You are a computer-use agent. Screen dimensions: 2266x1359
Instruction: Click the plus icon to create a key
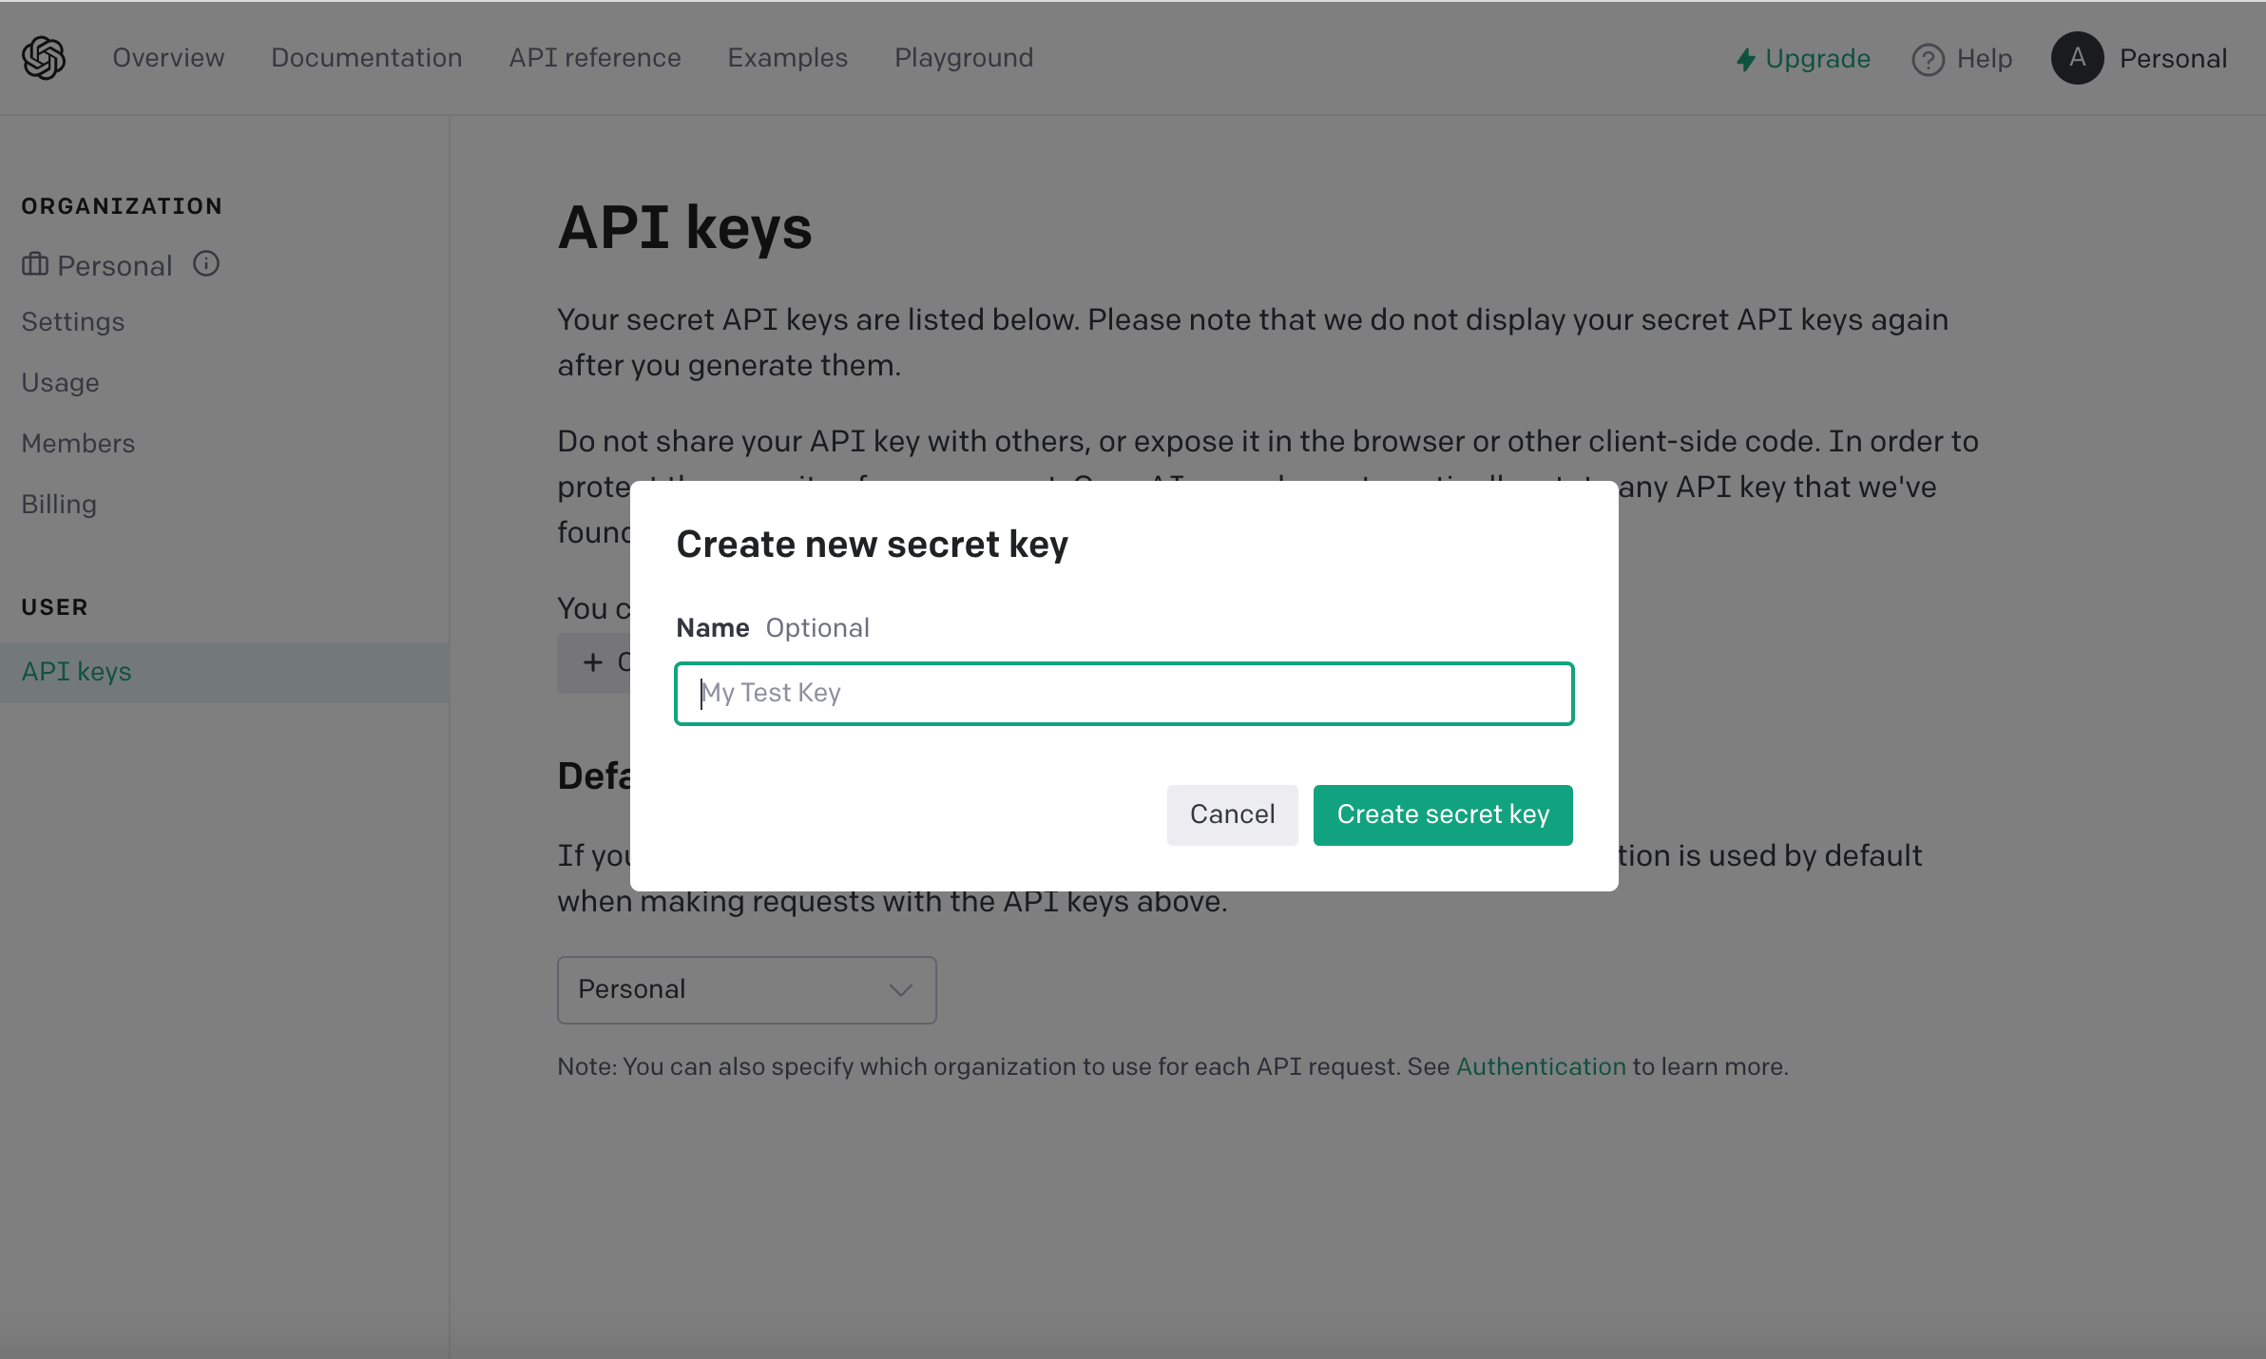(593, 662)
